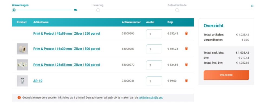277x111 pixels.
Task: Delete the 48x89 mm Zilver item
Action: tap(186, 33)
